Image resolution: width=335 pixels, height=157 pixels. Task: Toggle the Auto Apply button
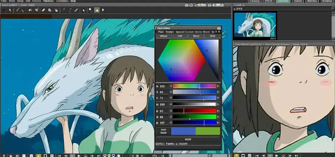(x=163, y=131)
